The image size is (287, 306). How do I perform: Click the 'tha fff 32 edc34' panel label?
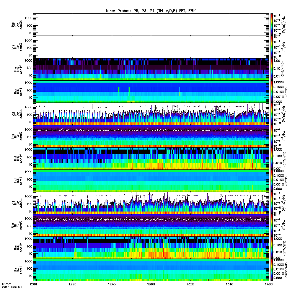click(x=17, y=24)
